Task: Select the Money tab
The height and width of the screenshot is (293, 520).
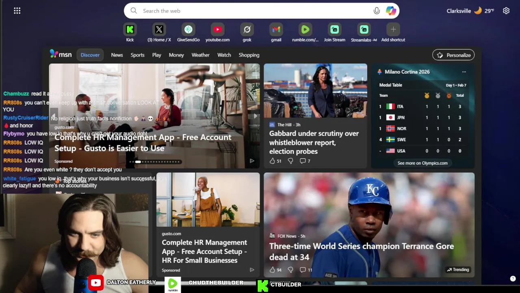Action: coord(176,55)
